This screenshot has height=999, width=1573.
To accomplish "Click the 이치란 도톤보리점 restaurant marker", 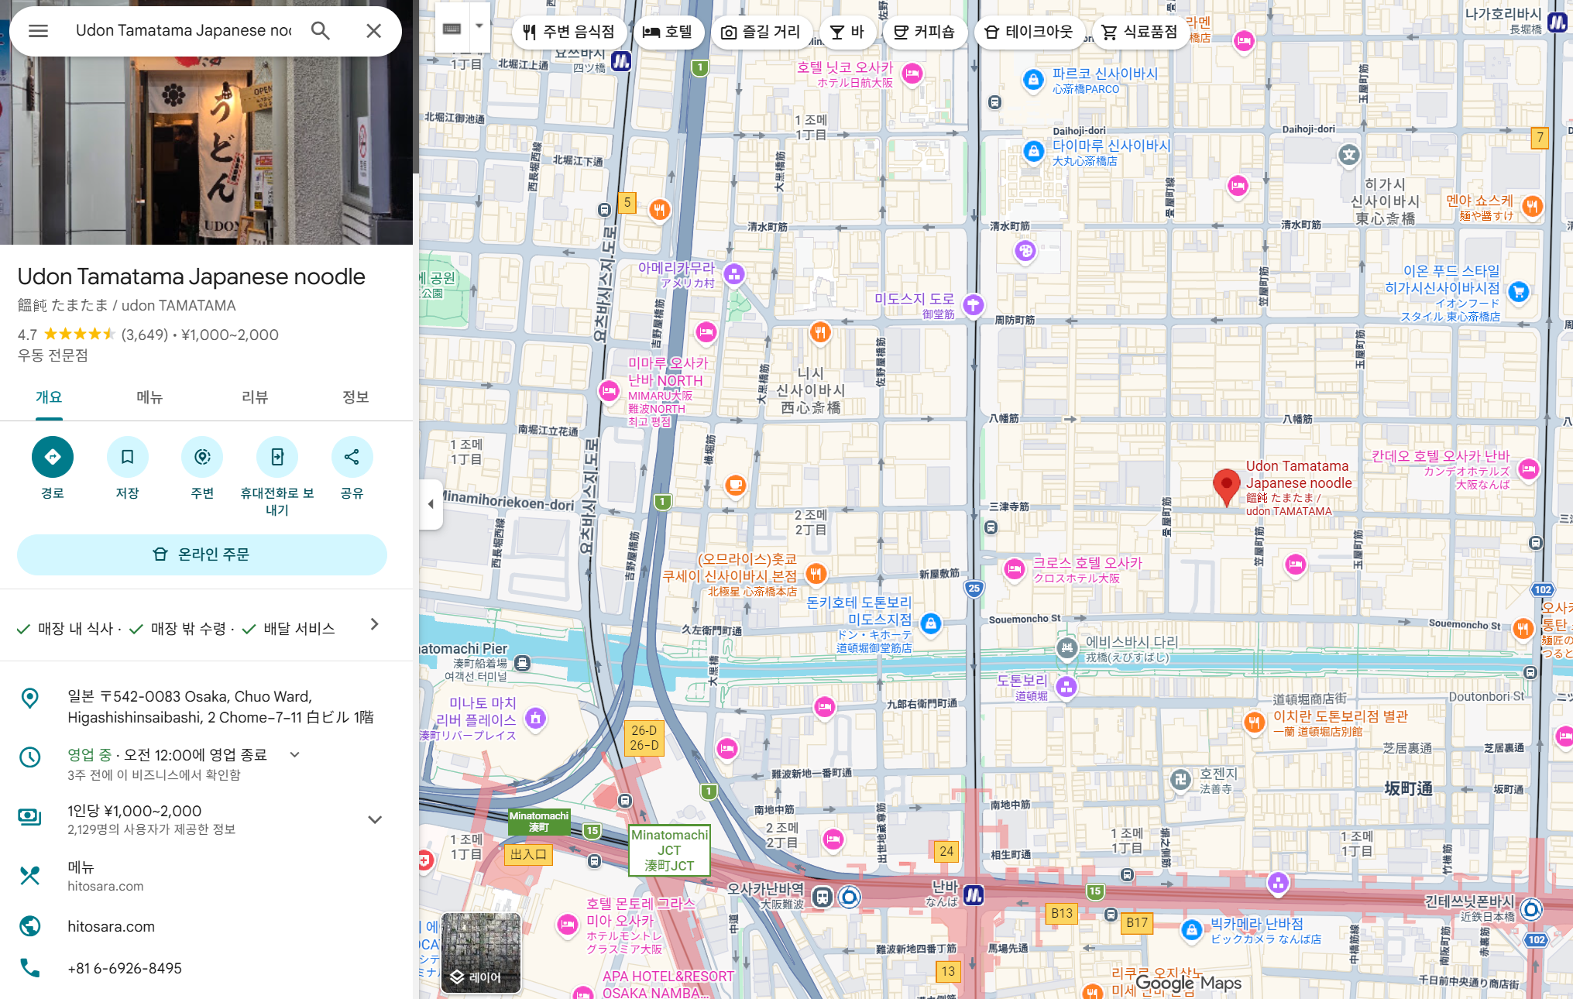I will pyautogui.click(x=1254, y=723).
